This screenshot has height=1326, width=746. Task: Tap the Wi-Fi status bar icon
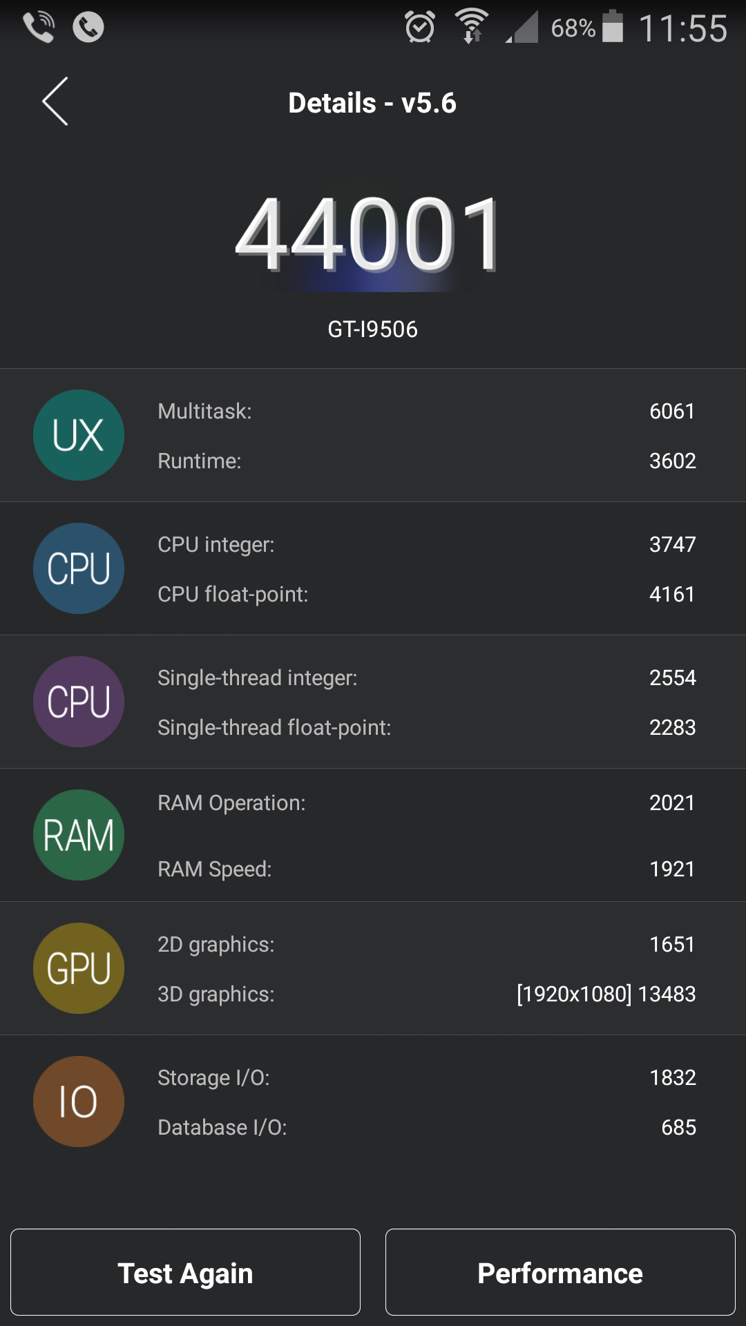(472, 26)
